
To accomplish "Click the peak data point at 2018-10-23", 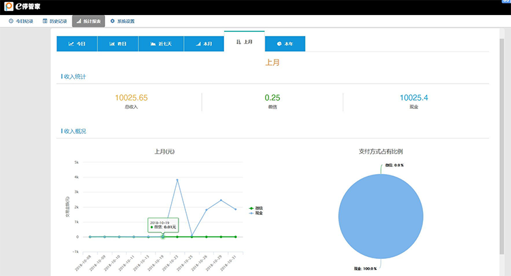I will click(x=177, y=179).
